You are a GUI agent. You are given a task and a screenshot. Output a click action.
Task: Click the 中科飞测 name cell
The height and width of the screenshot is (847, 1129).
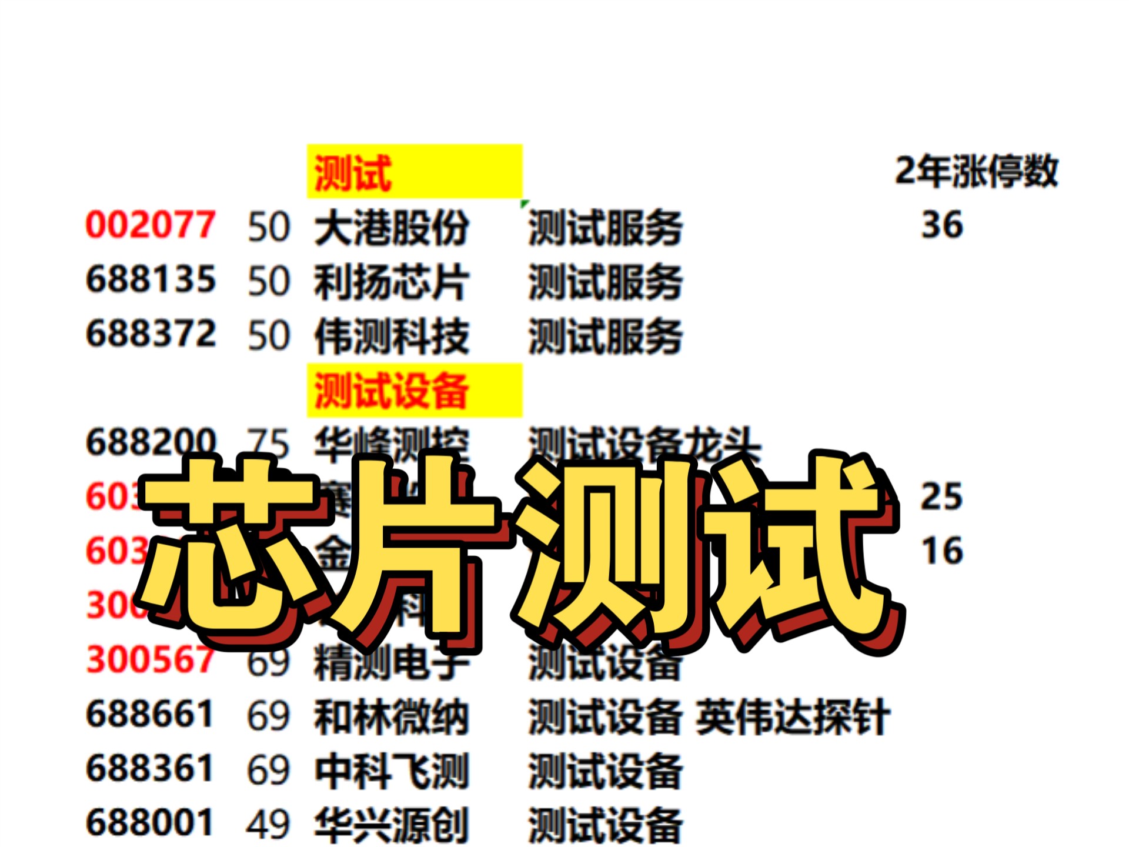point(392,771)
